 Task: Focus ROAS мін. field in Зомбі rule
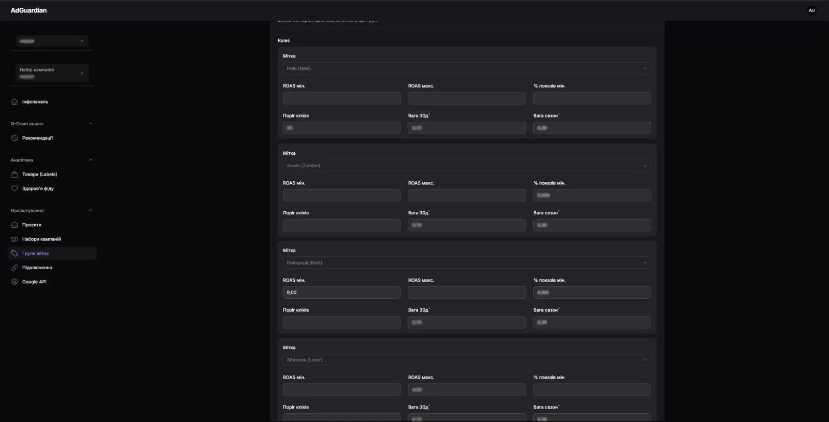pos(341,195)
